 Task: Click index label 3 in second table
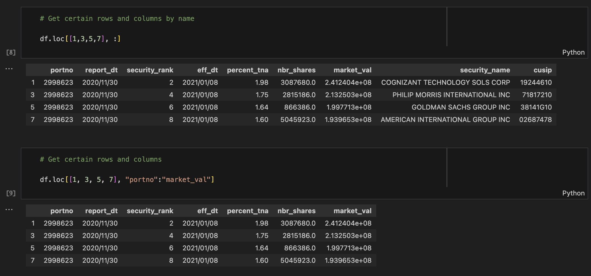pyautogui.click(x=33, y=236)
